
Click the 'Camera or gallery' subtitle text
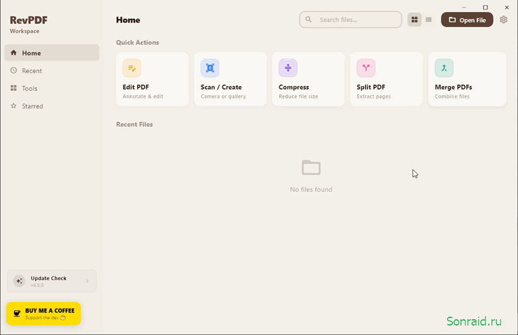point(224,97)
